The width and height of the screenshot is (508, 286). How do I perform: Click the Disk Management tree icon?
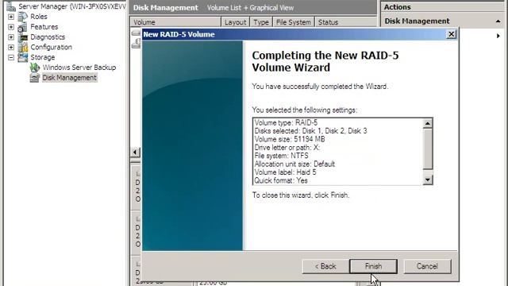click(x=35, y=78)
